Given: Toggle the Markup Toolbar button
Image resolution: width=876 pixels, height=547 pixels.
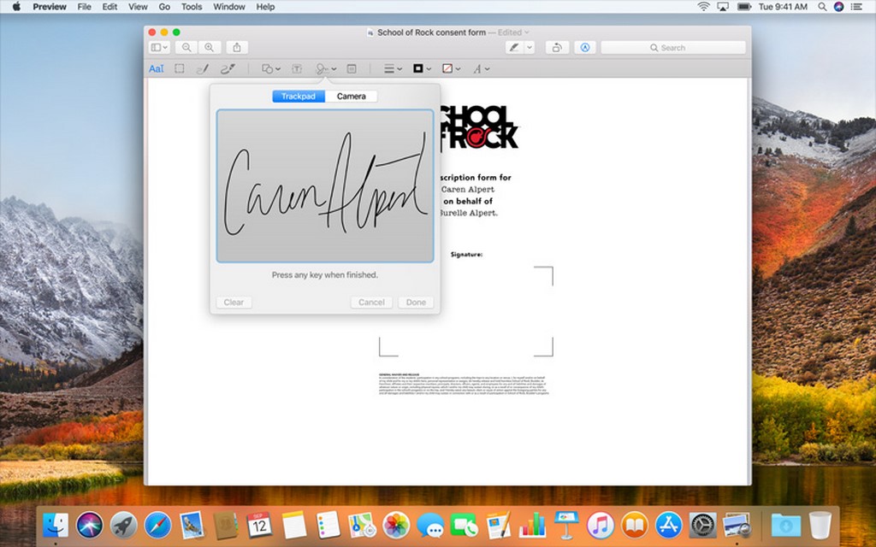Looking at the screenshot, I should tap(585, 48).
